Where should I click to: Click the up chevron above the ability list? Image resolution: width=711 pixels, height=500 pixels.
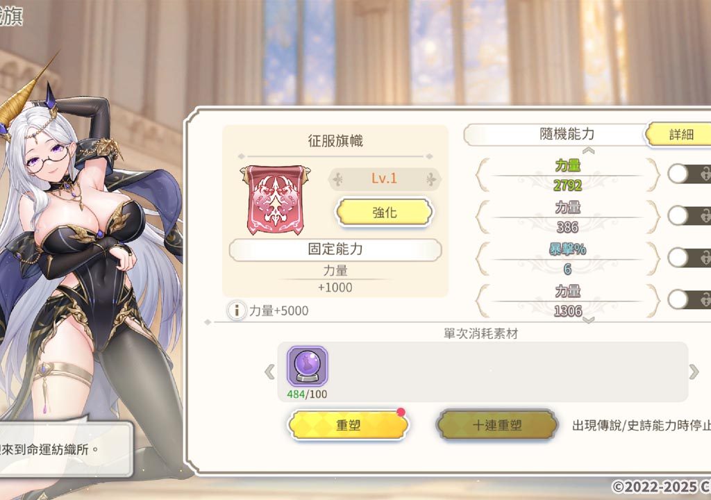(x=588, y=150)
